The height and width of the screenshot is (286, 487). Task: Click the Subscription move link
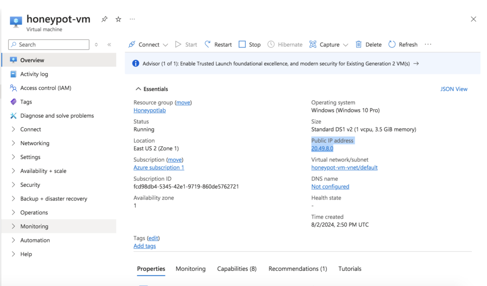pyautogui.click(x=175, y=160)
